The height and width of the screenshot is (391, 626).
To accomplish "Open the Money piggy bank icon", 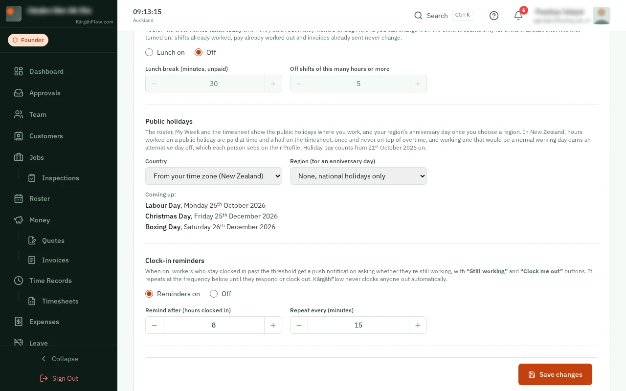I will pyautogui.click(x=19, y=220).
